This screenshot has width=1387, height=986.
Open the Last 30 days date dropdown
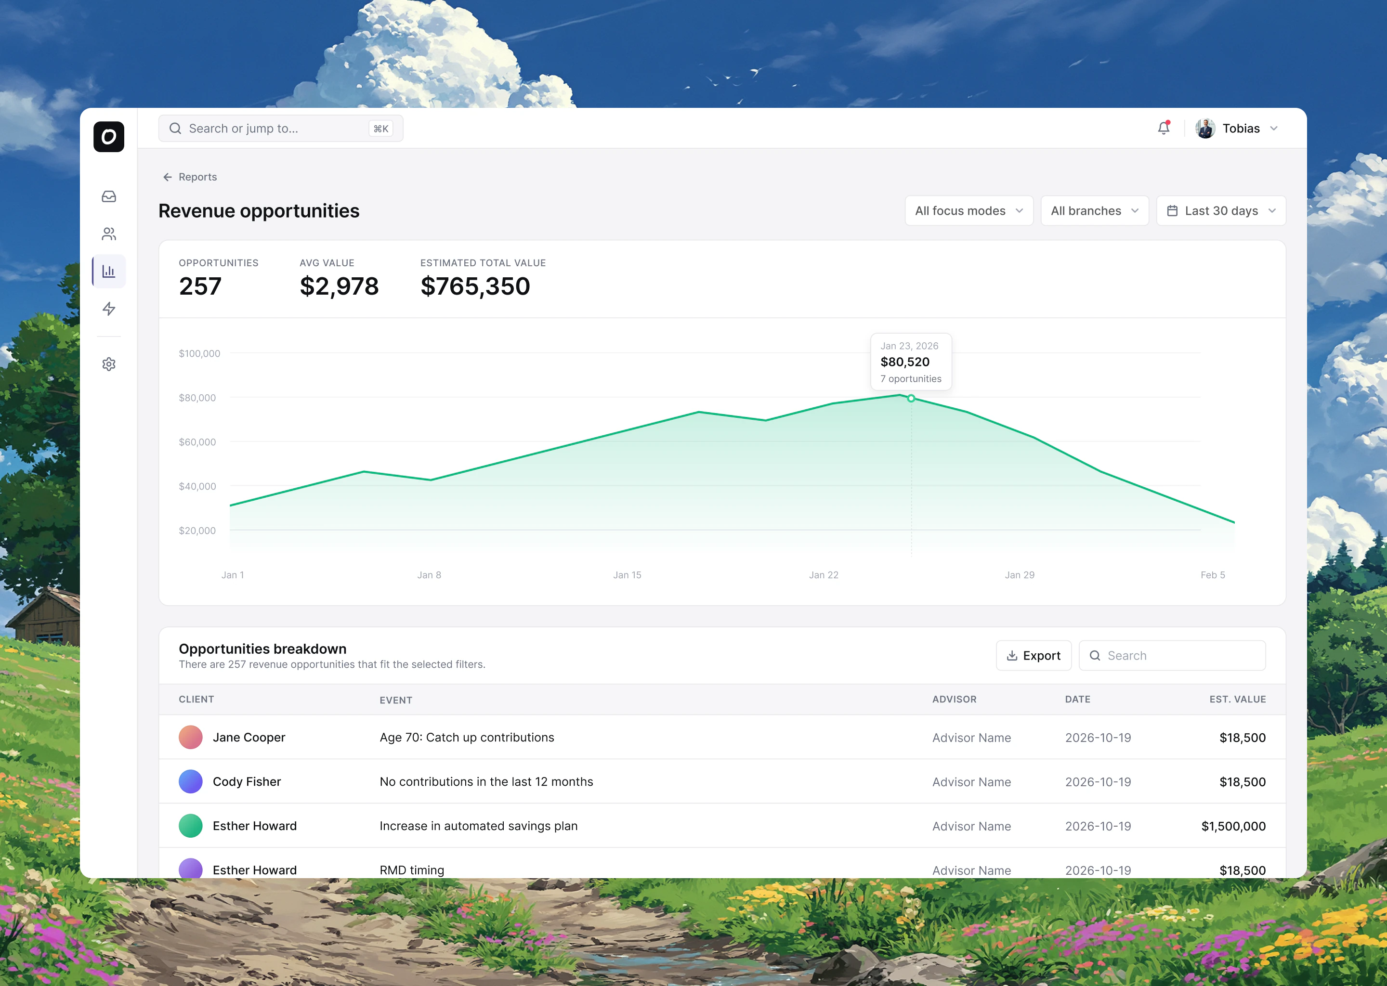[1221, 211]
